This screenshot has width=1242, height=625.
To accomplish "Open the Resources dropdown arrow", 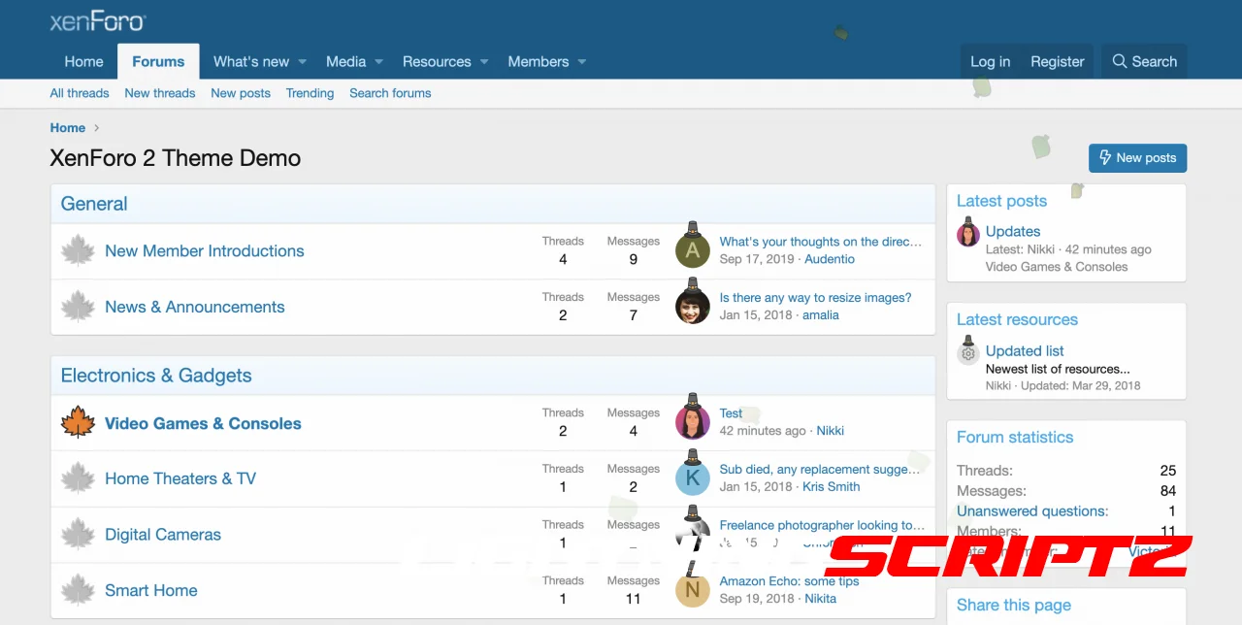I will click(x=484, y=62).
